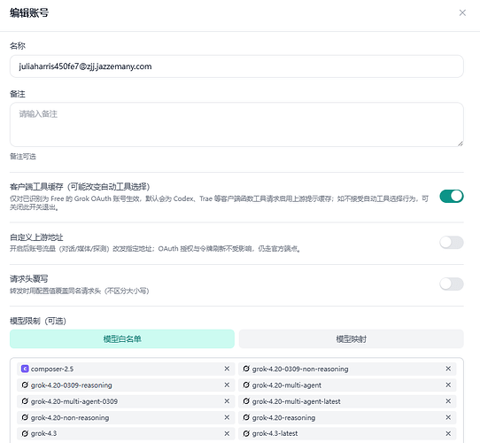
Task: Click the account name input field
Action: pos(236,66)
